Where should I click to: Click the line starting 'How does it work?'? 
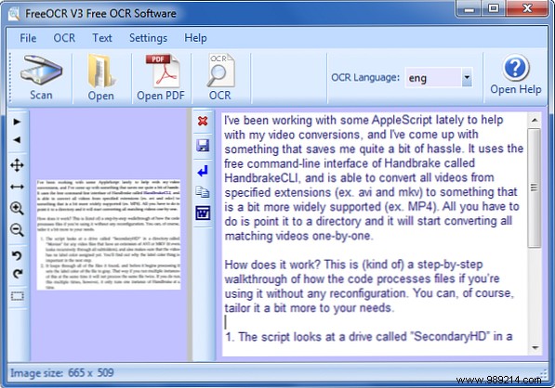click(x=353, y=265)
